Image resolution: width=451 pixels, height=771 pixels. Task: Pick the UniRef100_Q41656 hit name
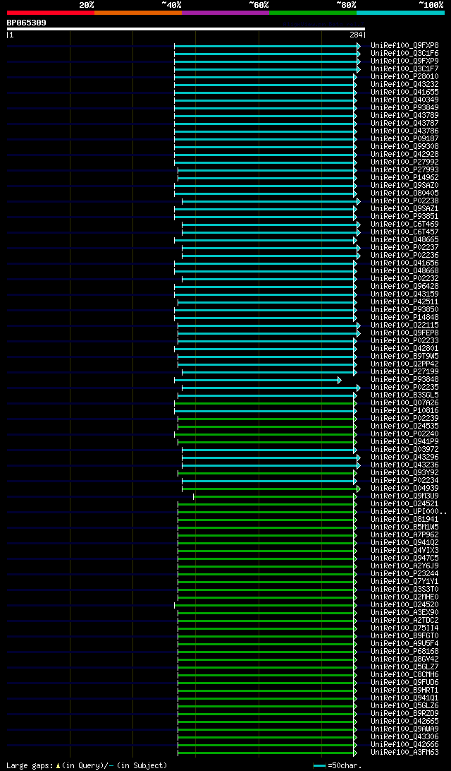(405, 263)
